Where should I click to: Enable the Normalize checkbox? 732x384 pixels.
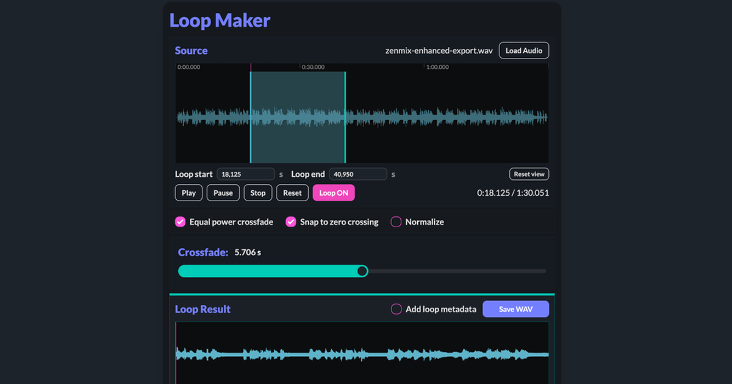396,222
